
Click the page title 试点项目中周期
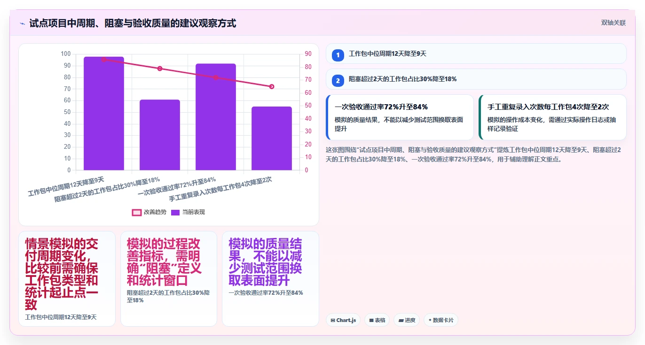[x=133, y=23]
